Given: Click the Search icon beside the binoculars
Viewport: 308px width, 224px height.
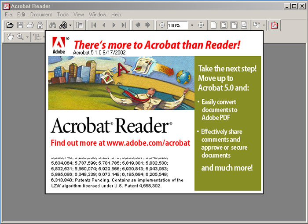Looking at the screenshot, I should (63, 25).
